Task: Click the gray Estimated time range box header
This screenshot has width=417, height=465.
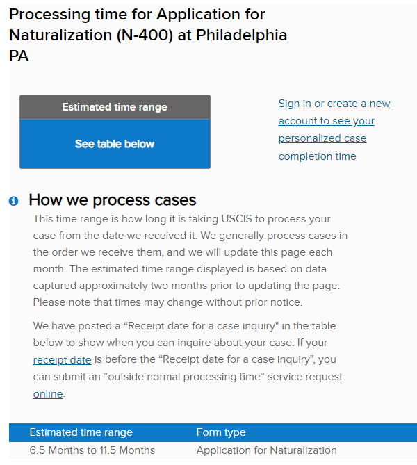Action: click(115, 107)
